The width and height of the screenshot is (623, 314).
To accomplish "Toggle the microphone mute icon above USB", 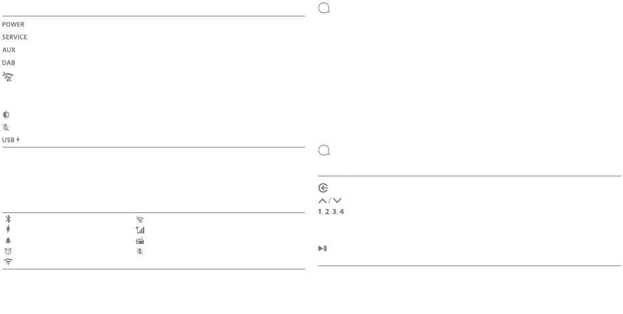I will tap(5, 127).
